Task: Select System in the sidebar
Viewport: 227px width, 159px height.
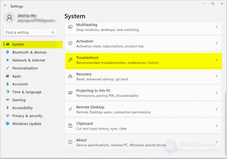Action: 32,44
